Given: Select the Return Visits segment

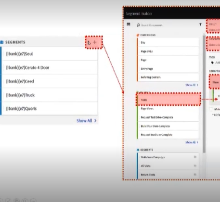Looking at the screenshot, I should (x=168, y=175).
